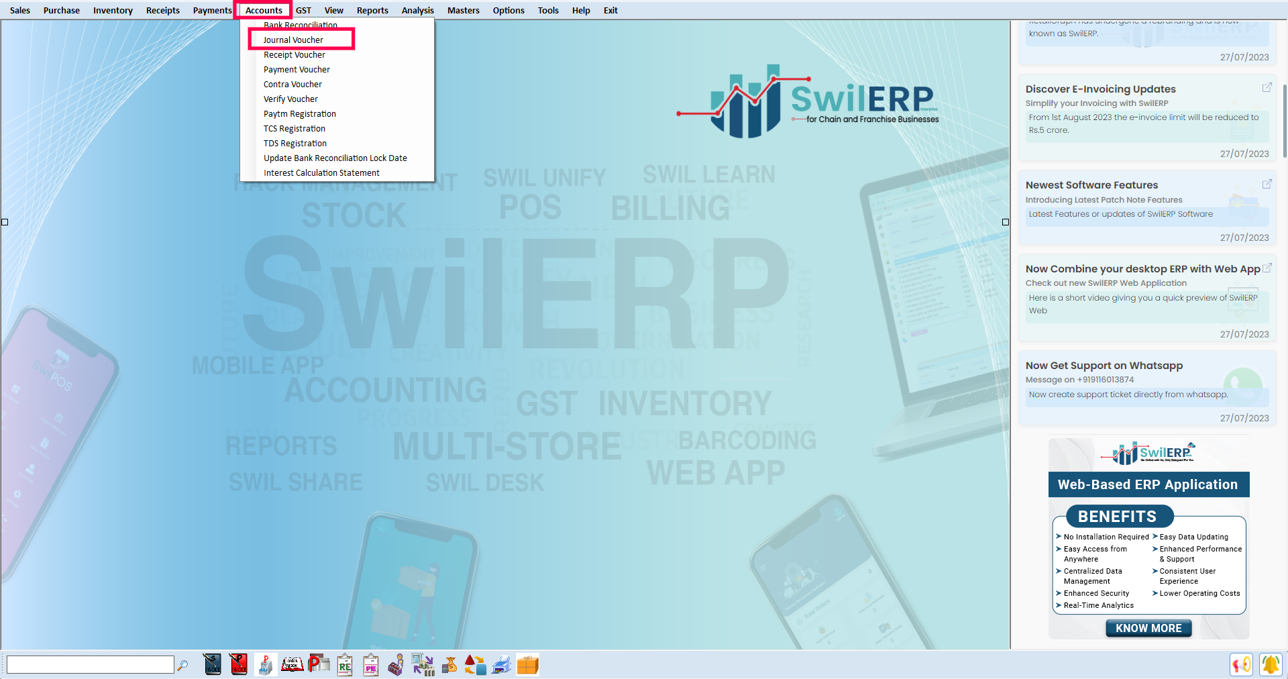Open the Purchase menu
The width and height of the screenshot is (1288, 679).
[x=62, y=10]
